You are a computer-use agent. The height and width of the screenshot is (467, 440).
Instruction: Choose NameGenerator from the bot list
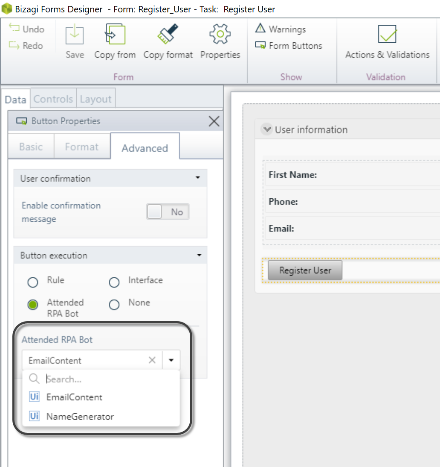coord(101,416)
